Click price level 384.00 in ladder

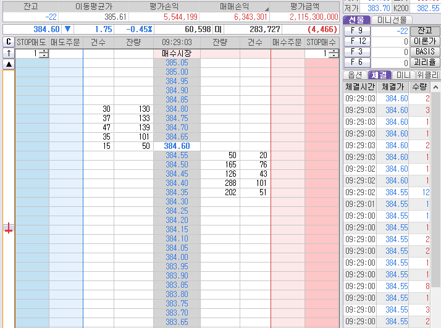pos(177,257)
